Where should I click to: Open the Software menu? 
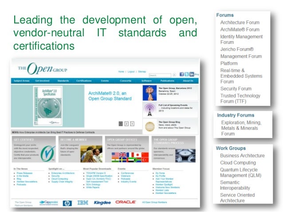pyautogui.click(x=146, y=81)
